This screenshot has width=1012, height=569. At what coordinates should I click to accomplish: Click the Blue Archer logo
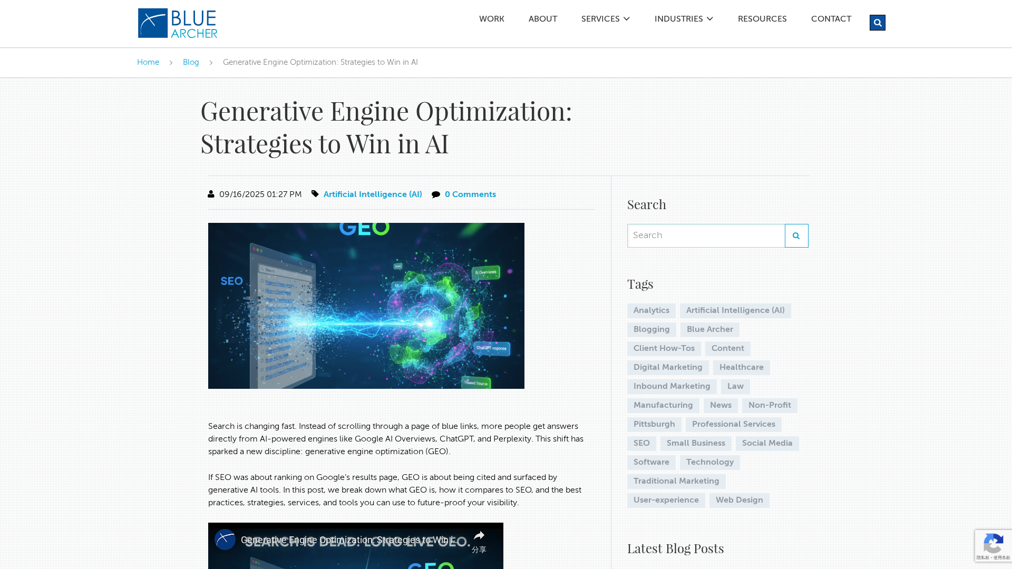(178, 23)
